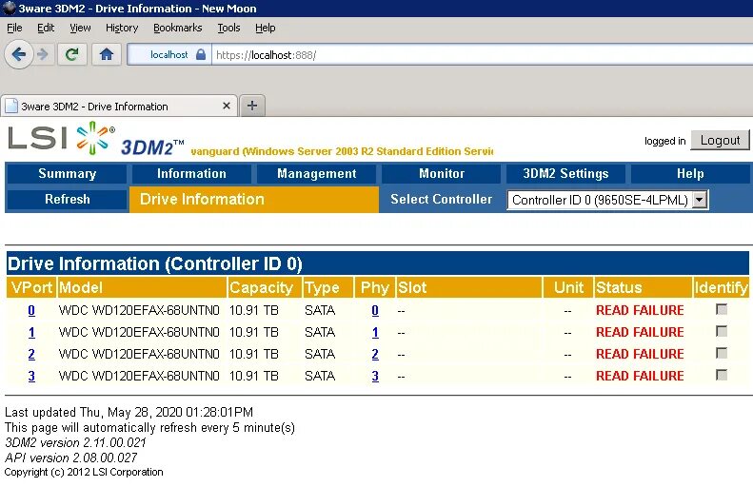
Task: Click READ FAILURE status for VPort 0
Action: [640, 310]
